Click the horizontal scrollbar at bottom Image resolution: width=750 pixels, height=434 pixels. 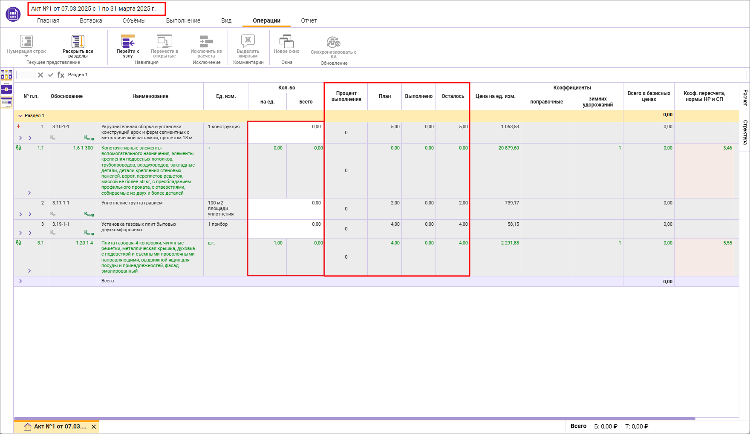[354, 419]
